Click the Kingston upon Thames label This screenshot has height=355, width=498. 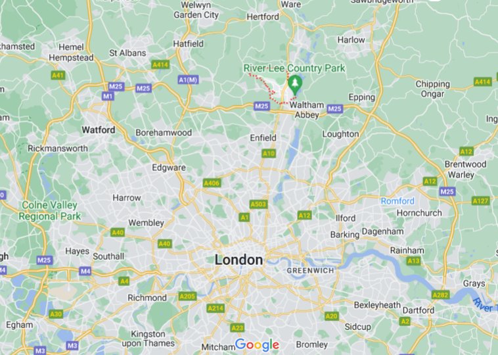pyautogui.click(x=148, y=339)
